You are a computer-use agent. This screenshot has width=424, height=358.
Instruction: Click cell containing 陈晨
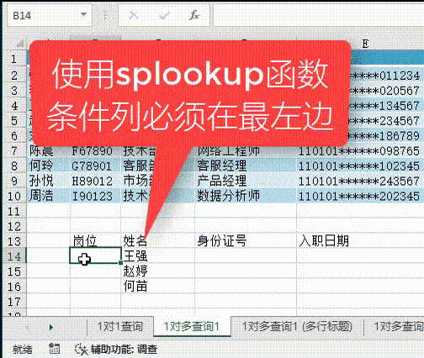point(48,151)
